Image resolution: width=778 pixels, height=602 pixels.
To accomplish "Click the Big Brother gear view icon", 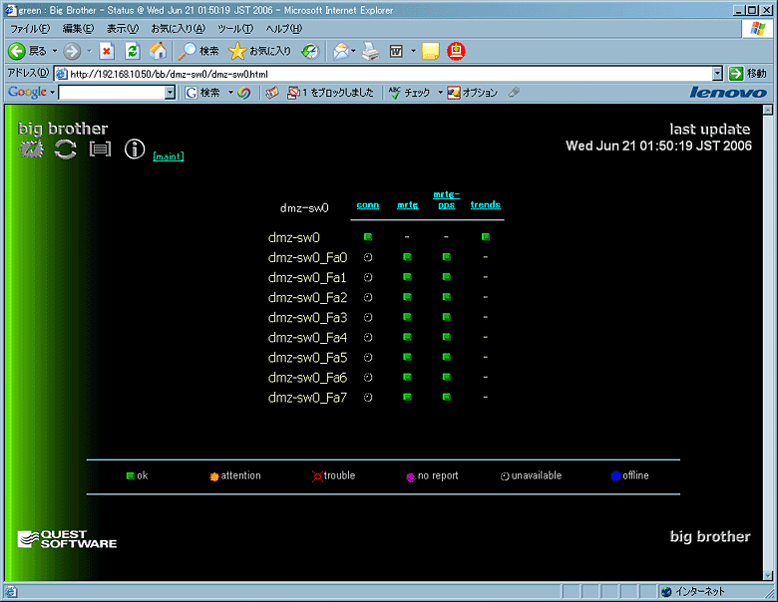I will pyautogui.click(x=33, y=150).
